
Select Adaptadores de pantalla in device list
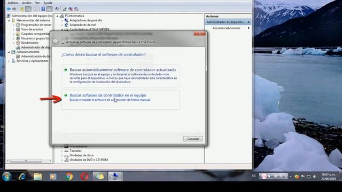tap(85, 20)
